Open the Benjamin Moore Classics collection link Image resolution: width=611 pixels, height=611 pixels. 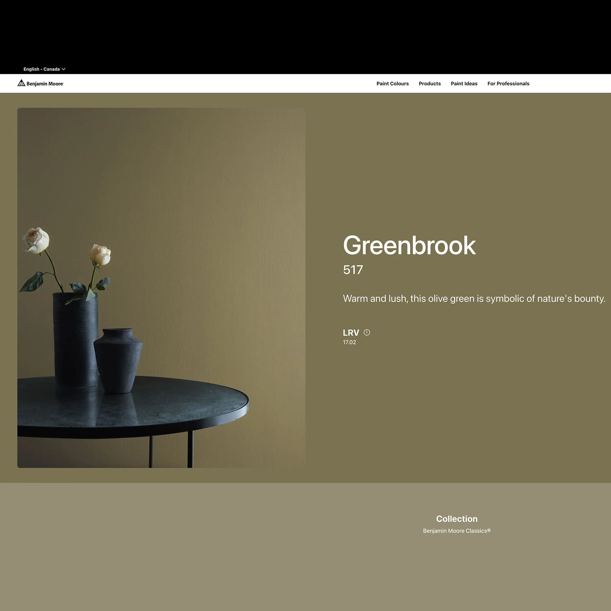point(456,531)
